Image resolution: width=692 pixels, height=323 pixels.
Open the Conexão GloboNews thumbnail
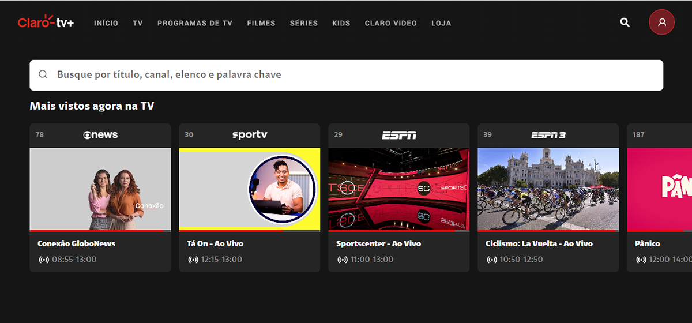pos(100,189)
